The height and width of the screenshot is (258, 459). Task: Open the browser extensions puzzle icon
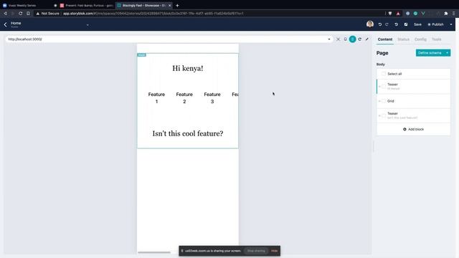point(446,14)
